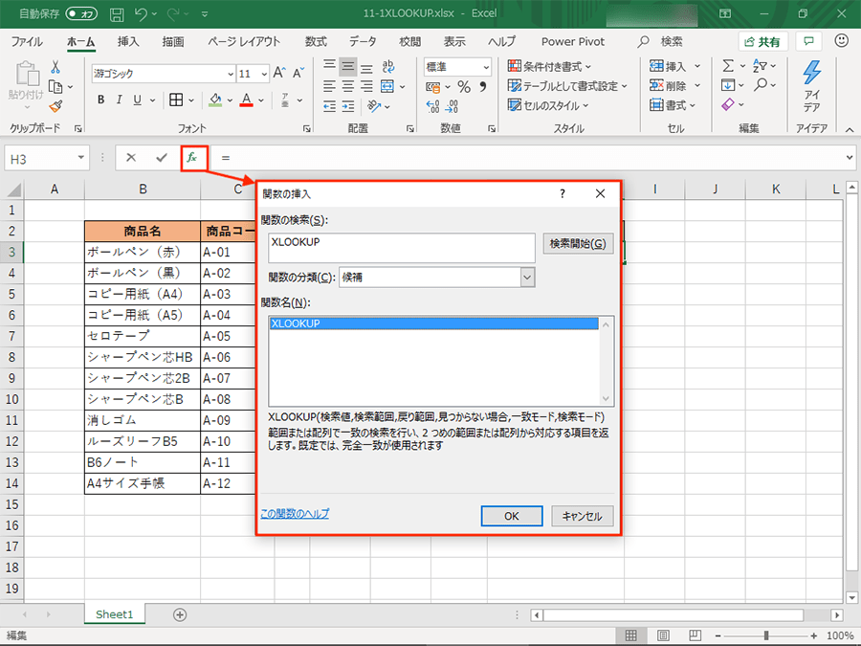Expand the formula bar
The height and width of the screenshot is (646, 861).
pyautogui.click(x=850, y=158)
